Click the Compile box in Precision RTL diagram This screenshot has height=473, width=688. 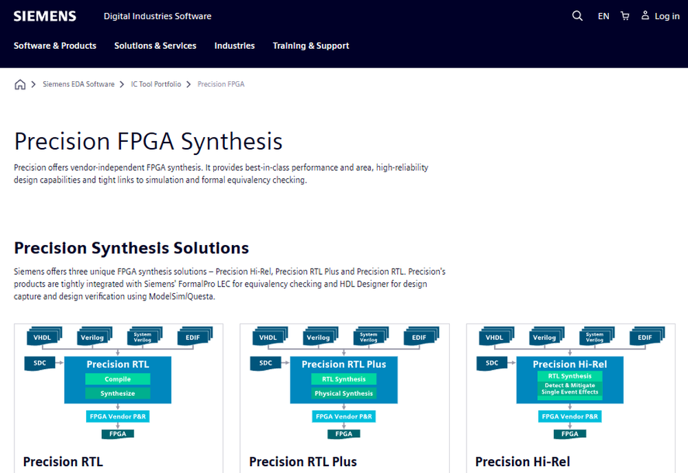pyautogui.click(x=118, y=379)
